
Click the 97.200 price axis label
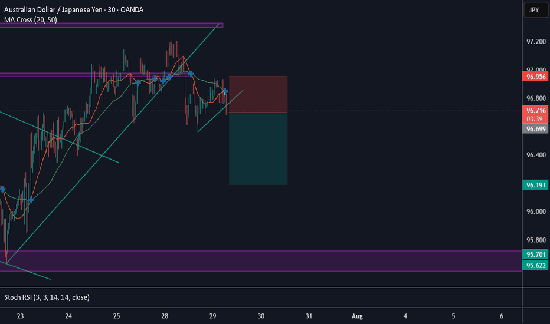[536, 42]
